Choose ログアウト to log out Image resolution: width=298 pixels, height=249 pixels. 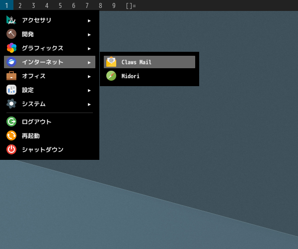(50, 122)
